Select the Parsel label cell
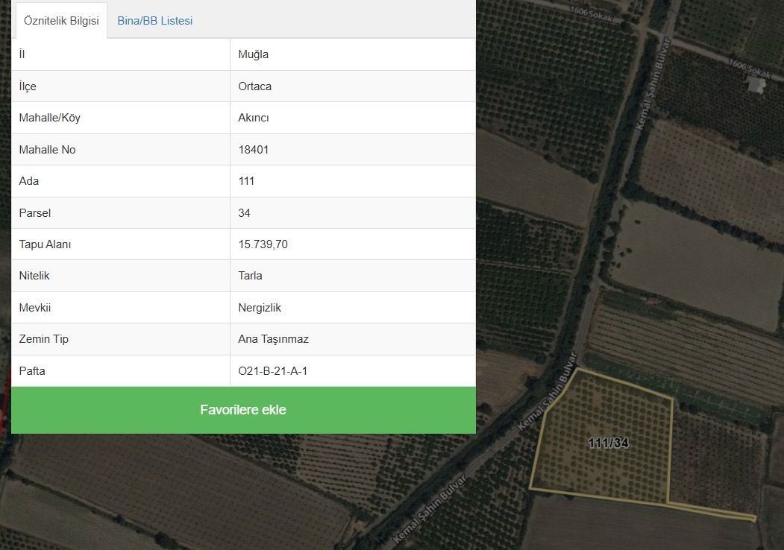This screenshot has width=784, height=550. pyautogui.click(x=121, y=213)
